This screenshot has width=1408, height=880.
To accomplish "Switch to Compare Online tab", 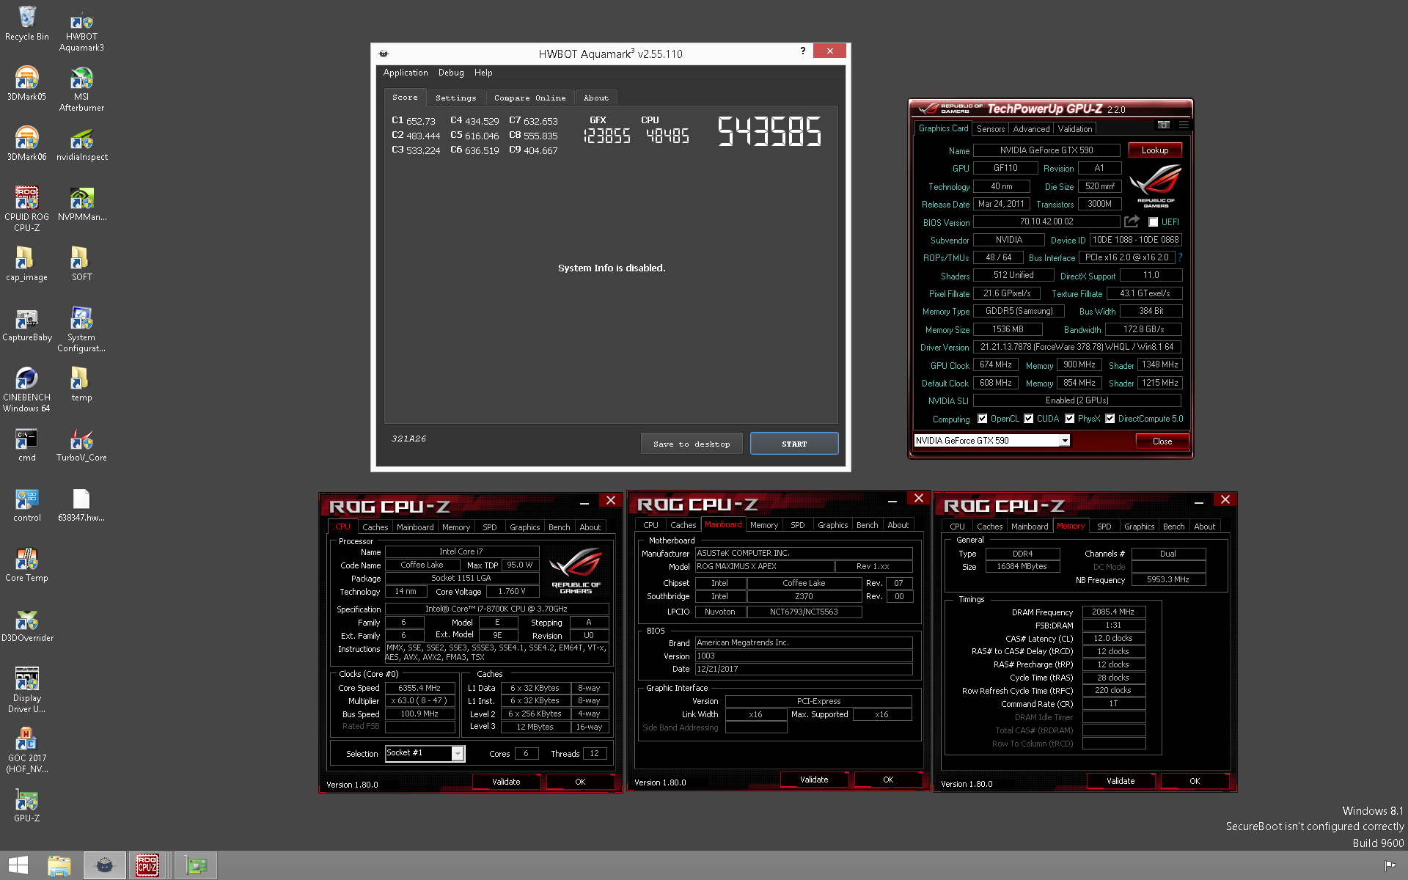I will (x=529, y=98).
